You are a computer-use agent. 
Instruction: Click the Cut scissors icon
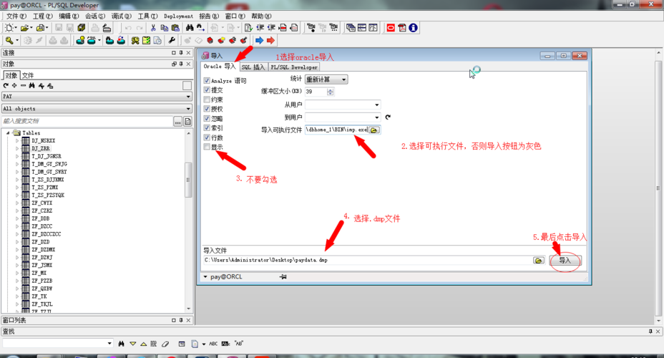click(x=153, y=28)
